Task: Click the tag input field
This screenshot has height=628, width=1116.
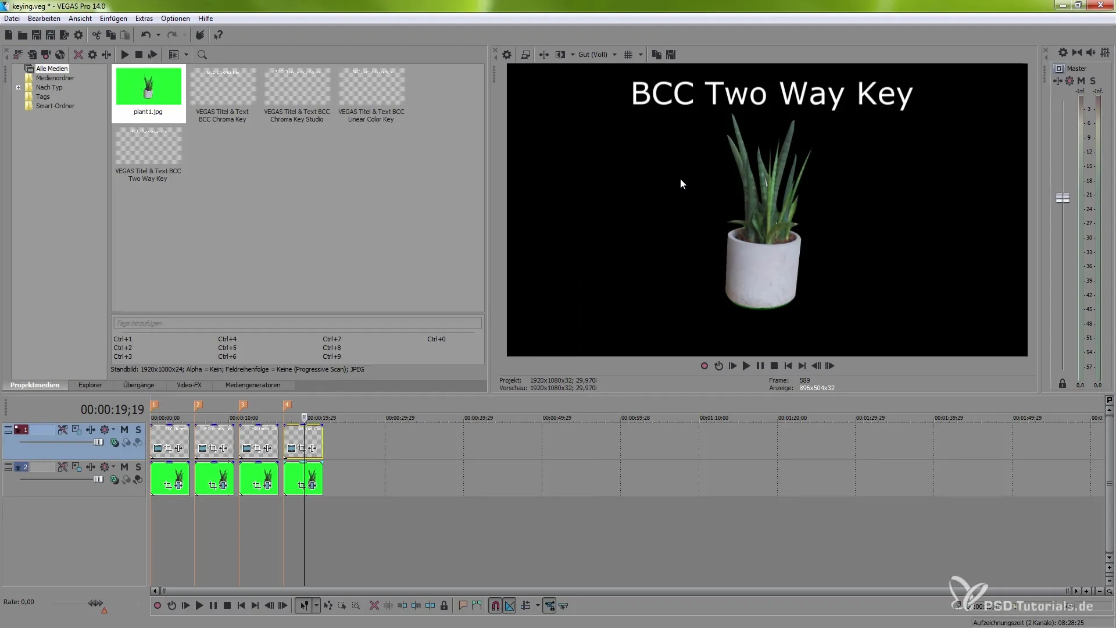Action: (x=297, y=323)
